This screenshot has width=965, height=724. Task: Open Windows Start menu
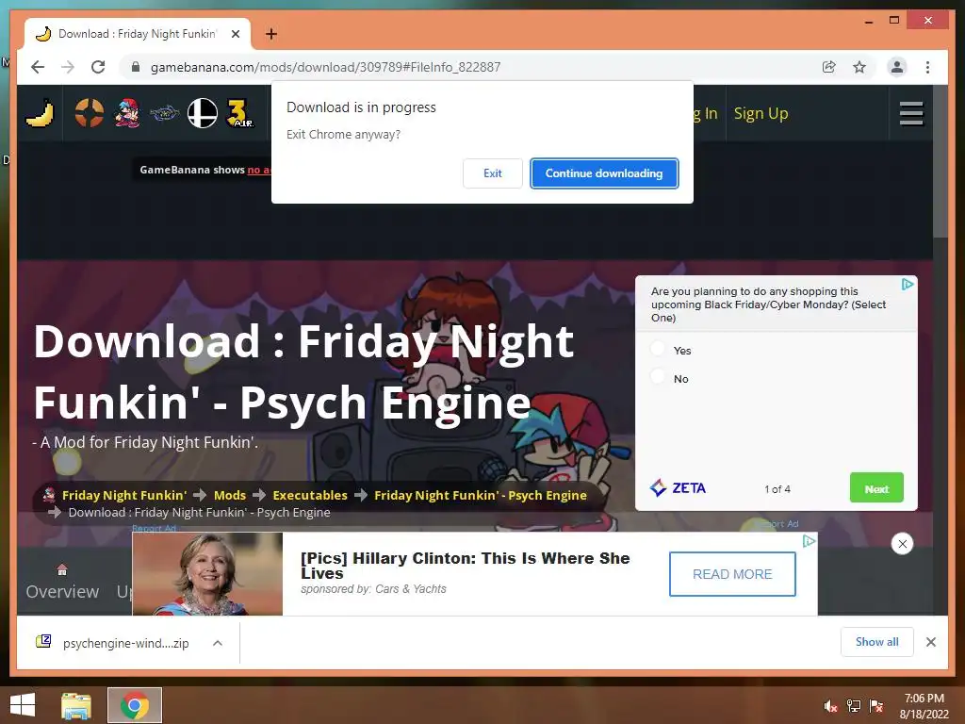23,705
